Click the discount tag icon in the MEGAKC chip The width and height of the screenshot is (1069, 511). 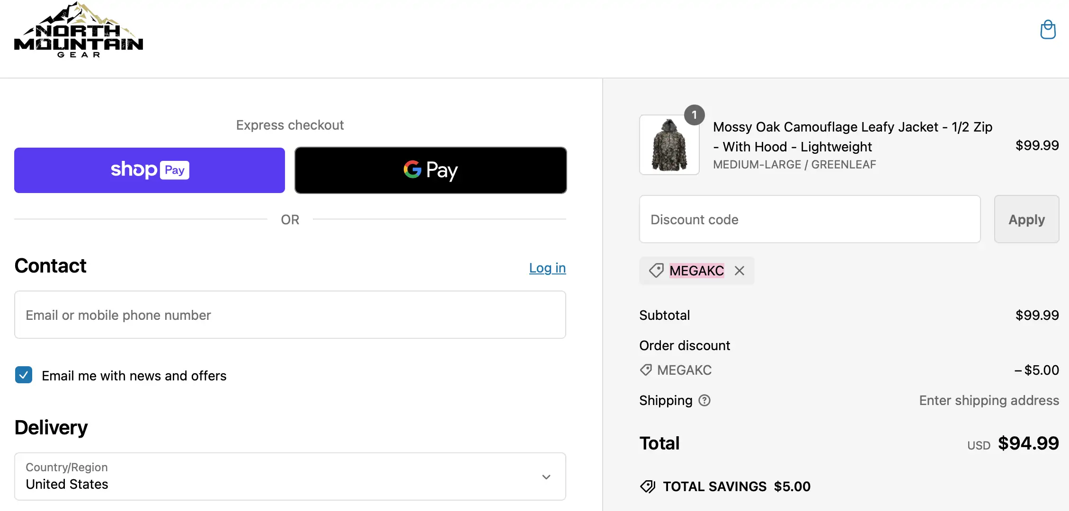point(656,271)
